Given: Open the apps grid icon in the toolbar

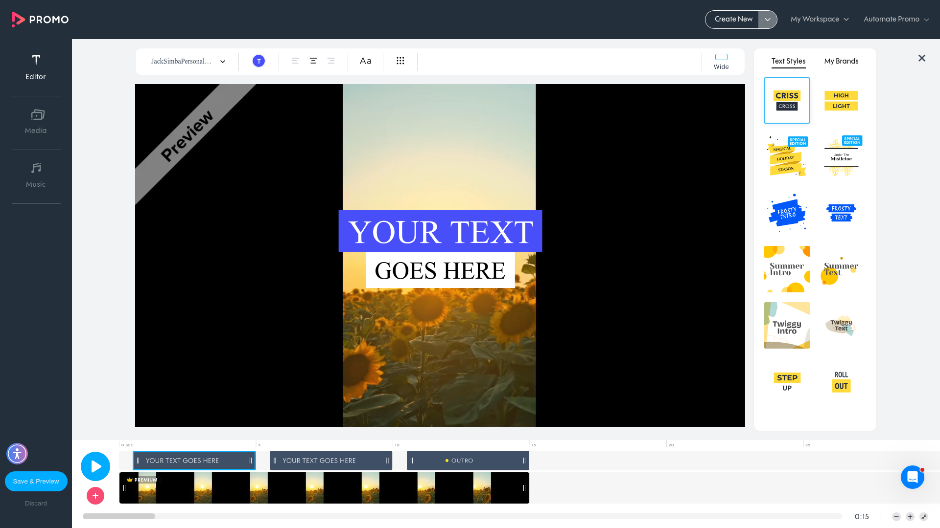Looking at the screenshot, I should pyautogui.click(x=400, y=61).
